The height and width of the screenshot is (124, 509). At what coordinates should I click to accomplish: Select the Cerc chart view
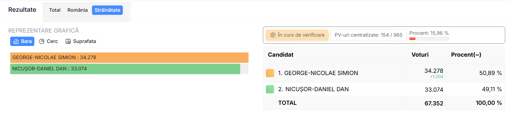point(49,41)
